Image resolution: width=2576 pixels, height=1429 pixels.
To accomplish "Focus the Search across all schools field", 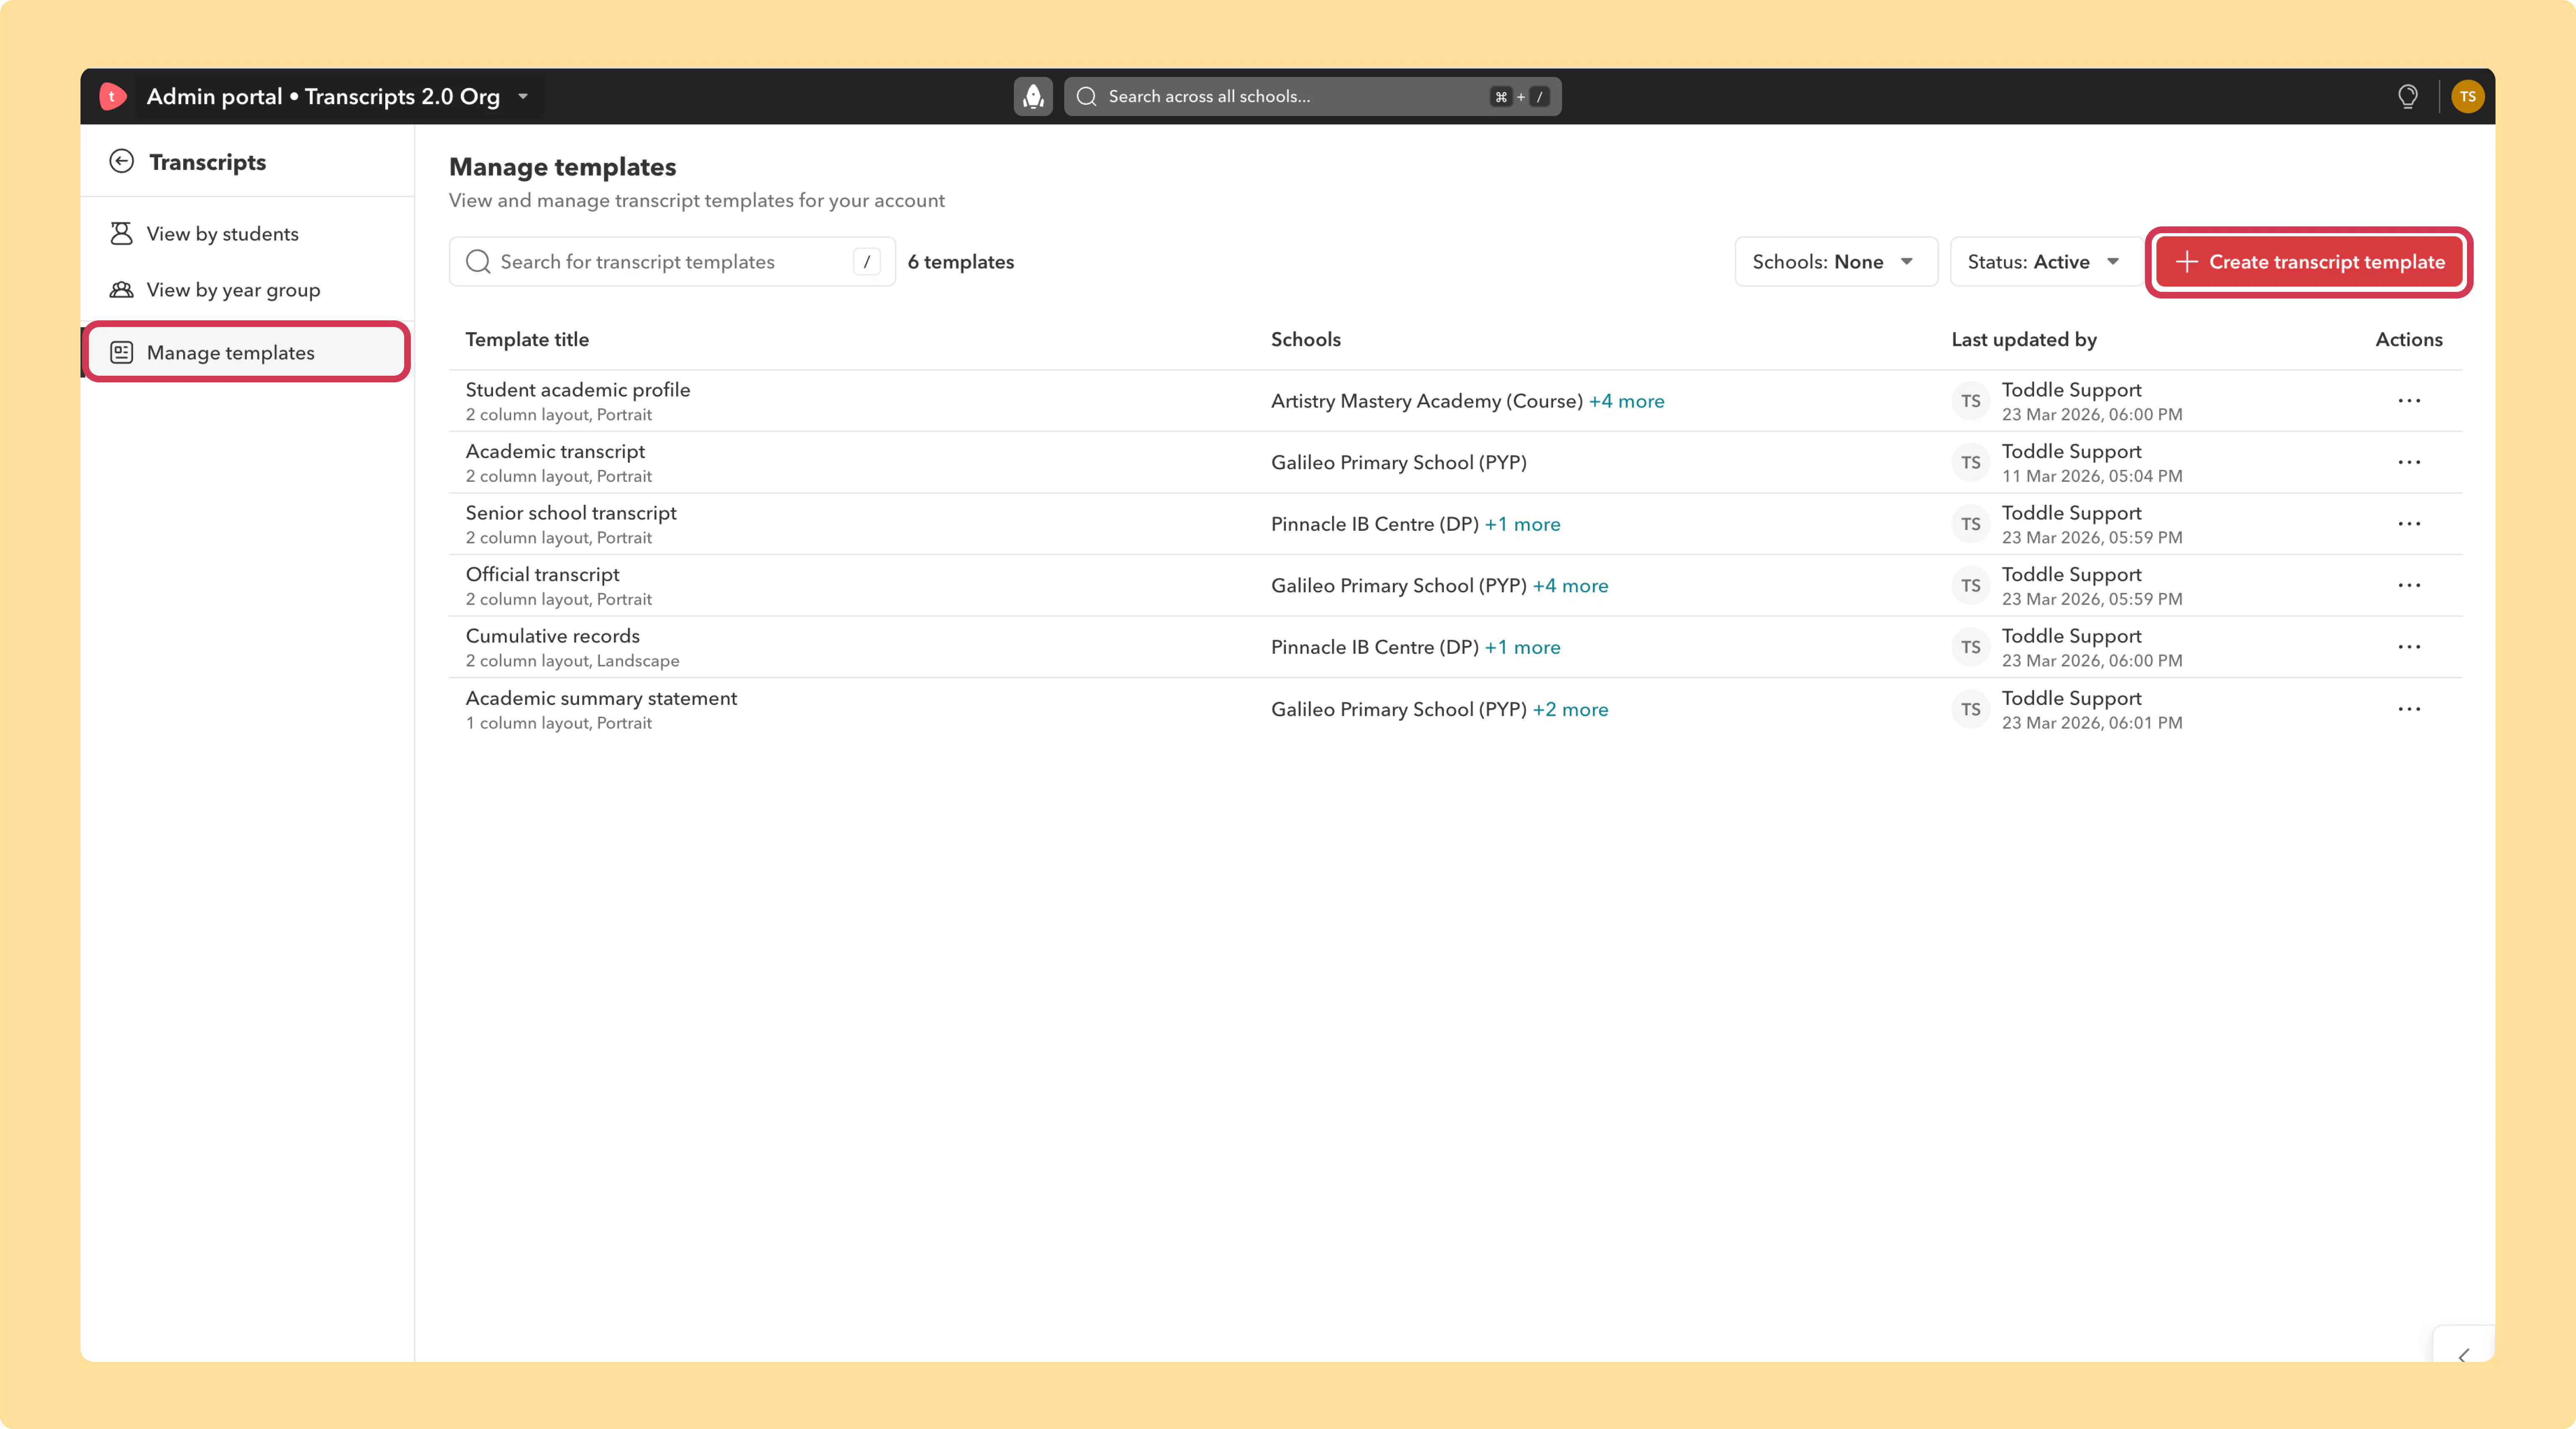I will [1312, 96].
